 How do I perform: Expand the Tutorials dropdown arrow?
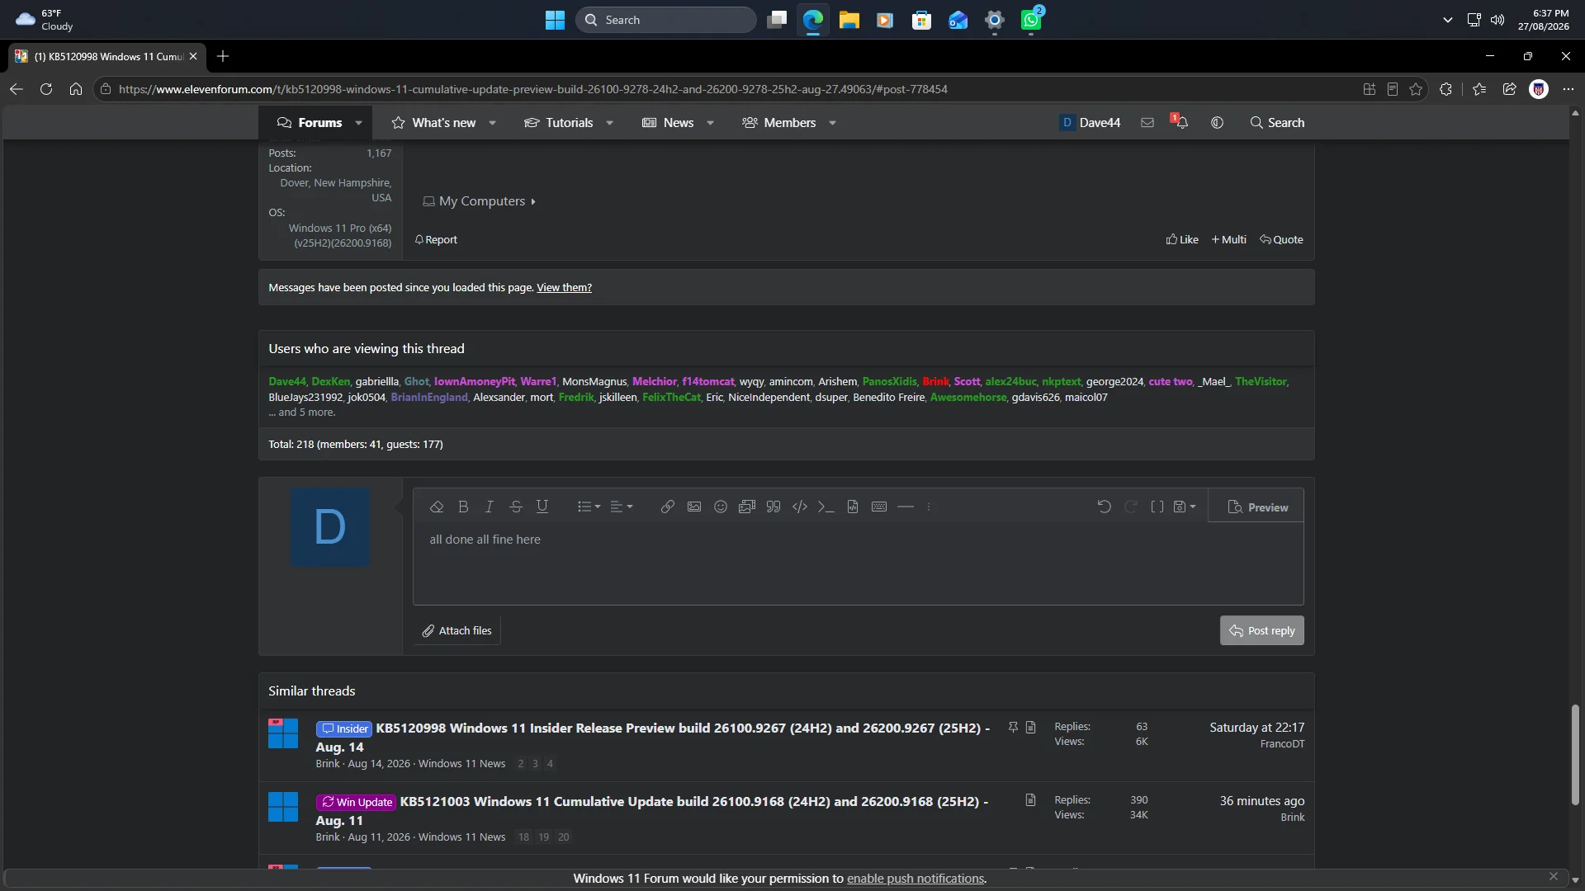tap(610, 123)
